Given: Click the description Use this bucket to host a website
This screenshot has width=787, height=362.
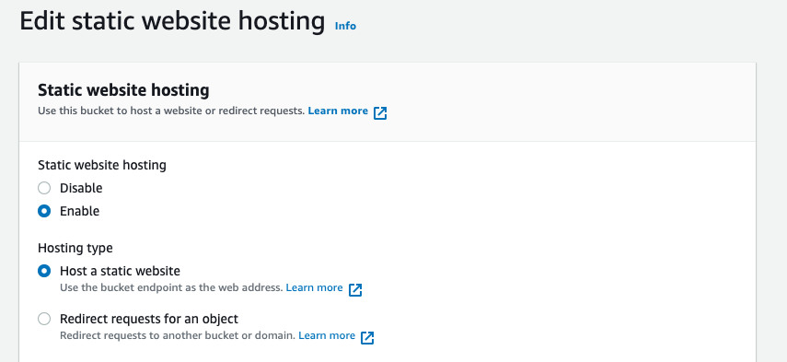Looking at the screenshot, I should point(171,111).
